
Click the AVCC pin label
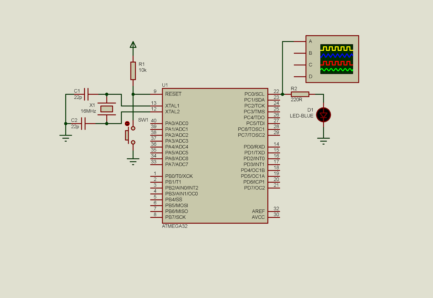pos(258,217)
